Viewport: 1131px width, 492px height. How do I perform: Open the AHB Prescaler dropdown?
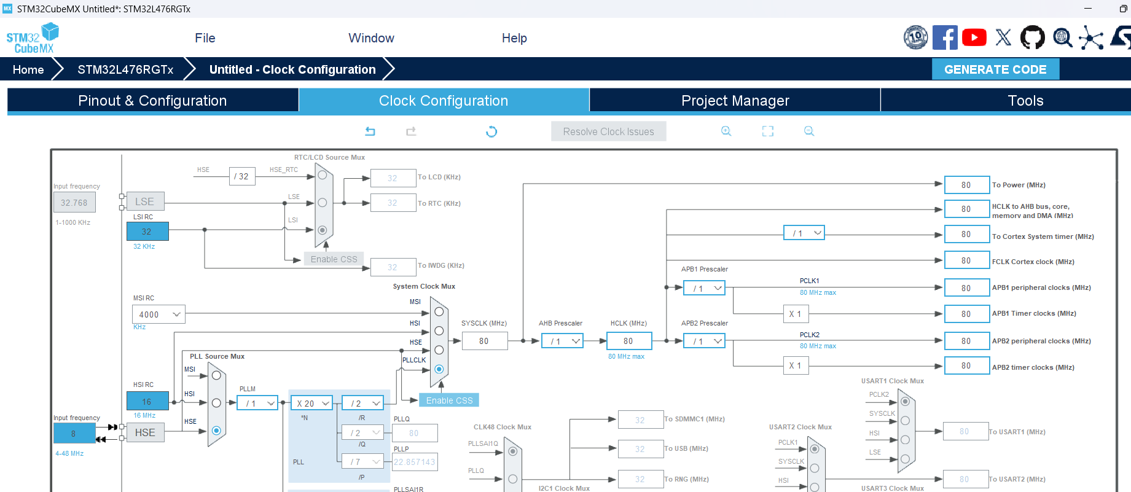point(562,341)
